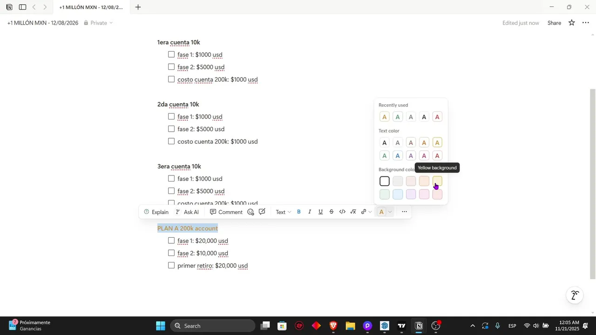Pick the green background color swatch
This screenshot has width=596, height=335.
(385, 194)
